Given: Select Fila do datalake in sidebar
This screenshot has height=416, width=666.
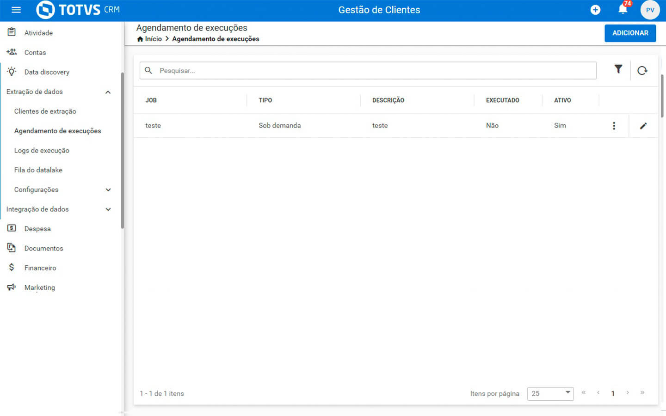Looking at the screenshot, I should point(38,170).
